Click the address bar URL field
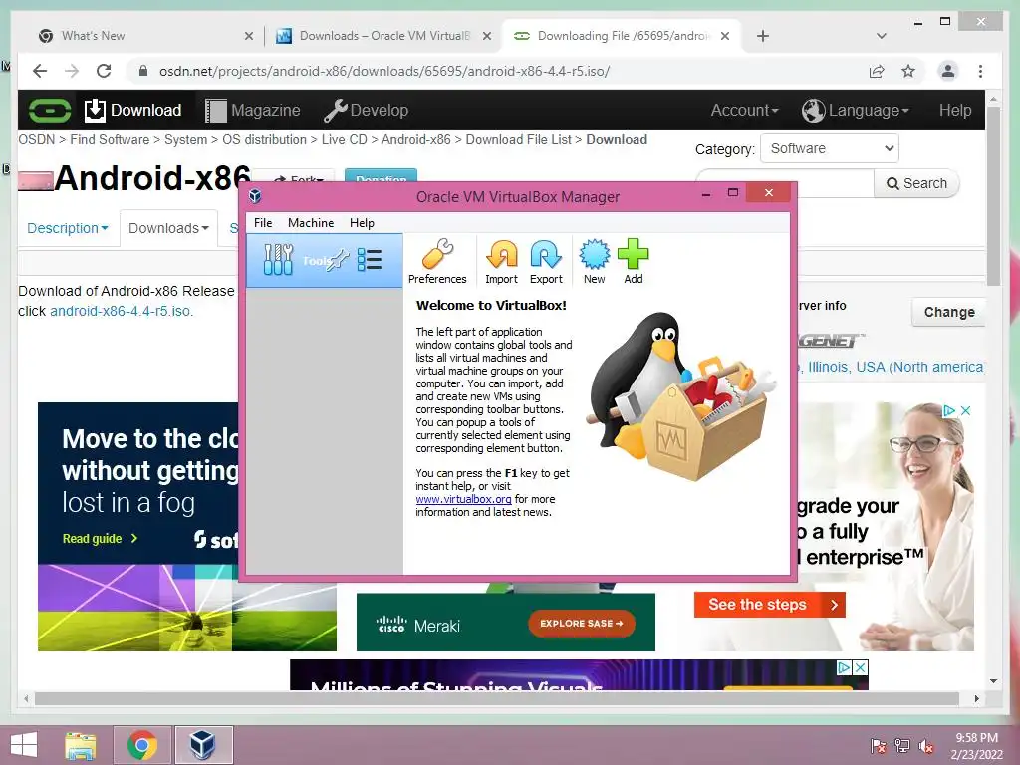Screen dimensions: 1020x765 tap(383, 71)
